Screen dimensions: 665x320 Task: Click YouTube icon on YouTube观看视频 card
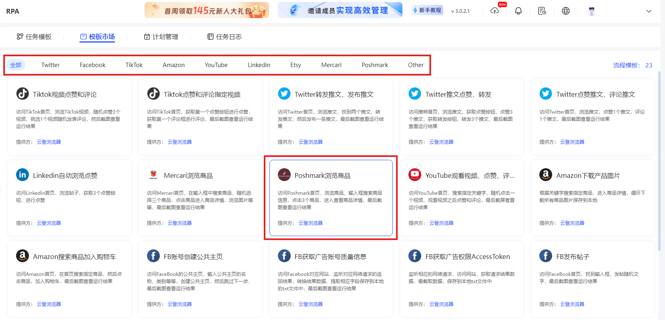coord(415,175)
